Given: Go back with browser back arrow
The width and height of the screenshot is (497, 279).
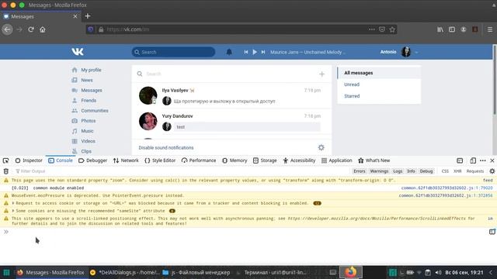Looking at the screenshot, I should pos(7,29).
